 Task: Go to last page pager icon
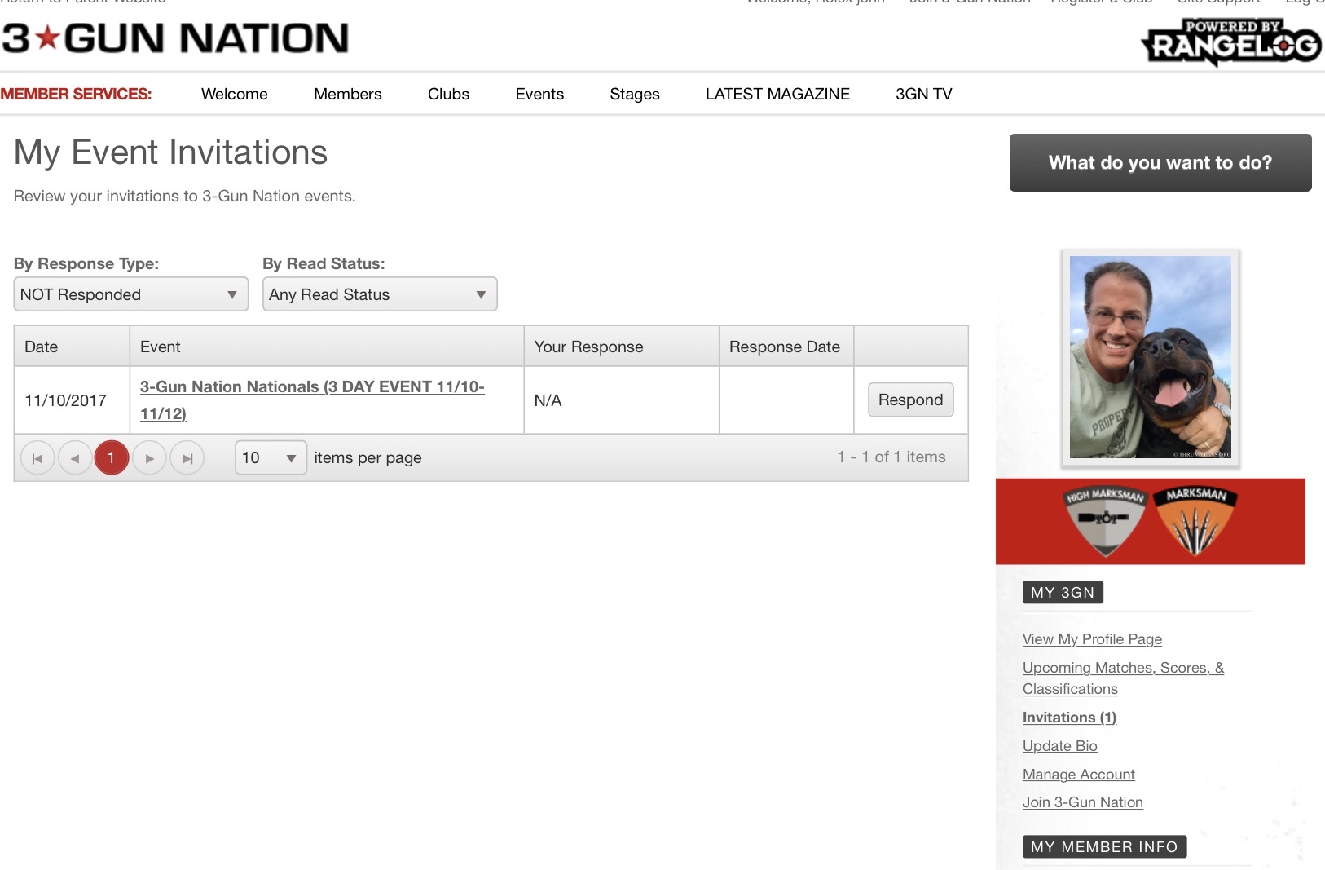pyautogui.click(x=187, y=458)
